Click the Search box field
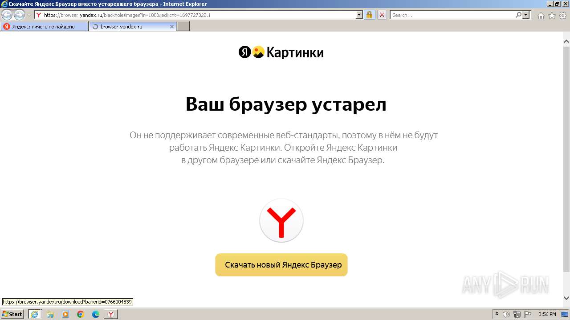 tap(452, 15)
